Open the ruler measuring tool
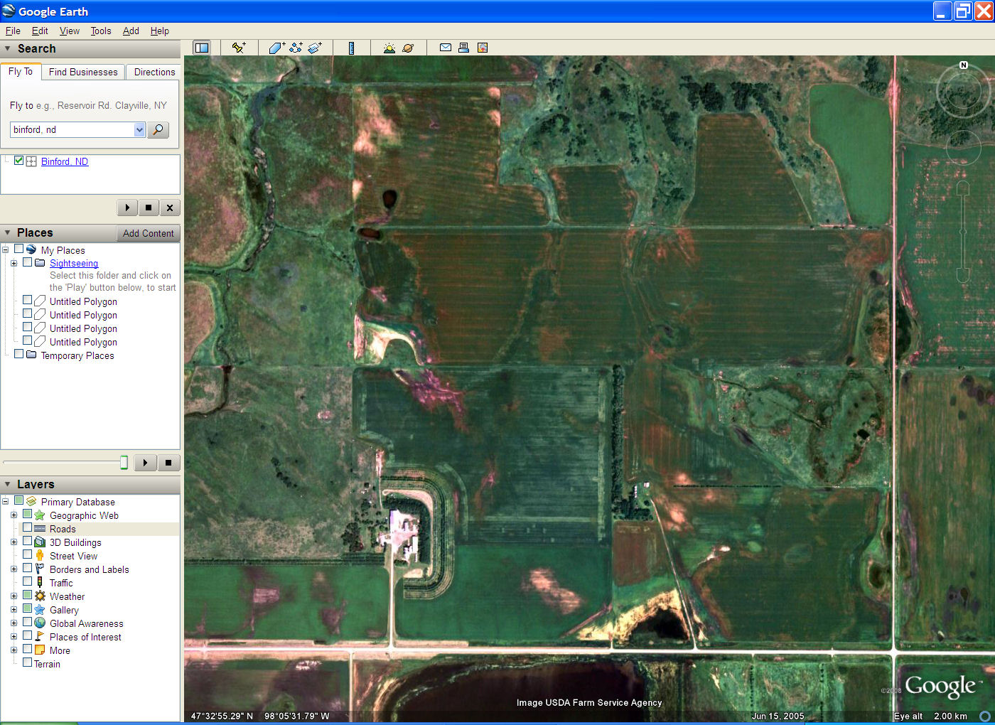The width and height of the screenshot is (995, 725). tap(351, 48)
